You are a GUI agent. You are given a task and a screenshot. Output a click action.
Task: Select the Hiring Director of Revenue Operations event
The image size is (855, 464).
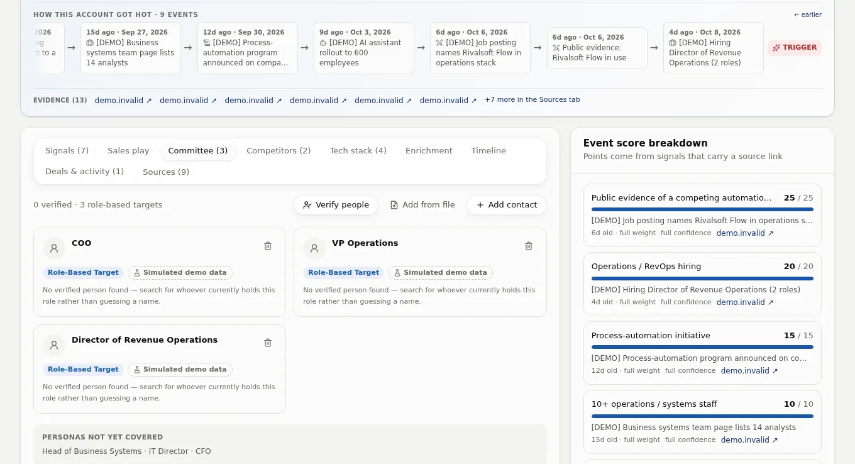714,48
